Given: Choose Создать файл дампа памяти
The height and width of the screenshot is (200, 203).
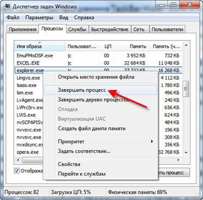Looking at the screenshot, I should point(100,128).
